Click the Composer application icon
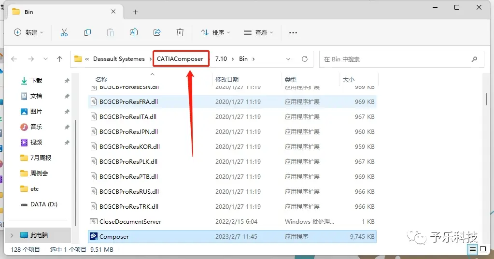This screenshot has width=494, height=259. point(94,236)
